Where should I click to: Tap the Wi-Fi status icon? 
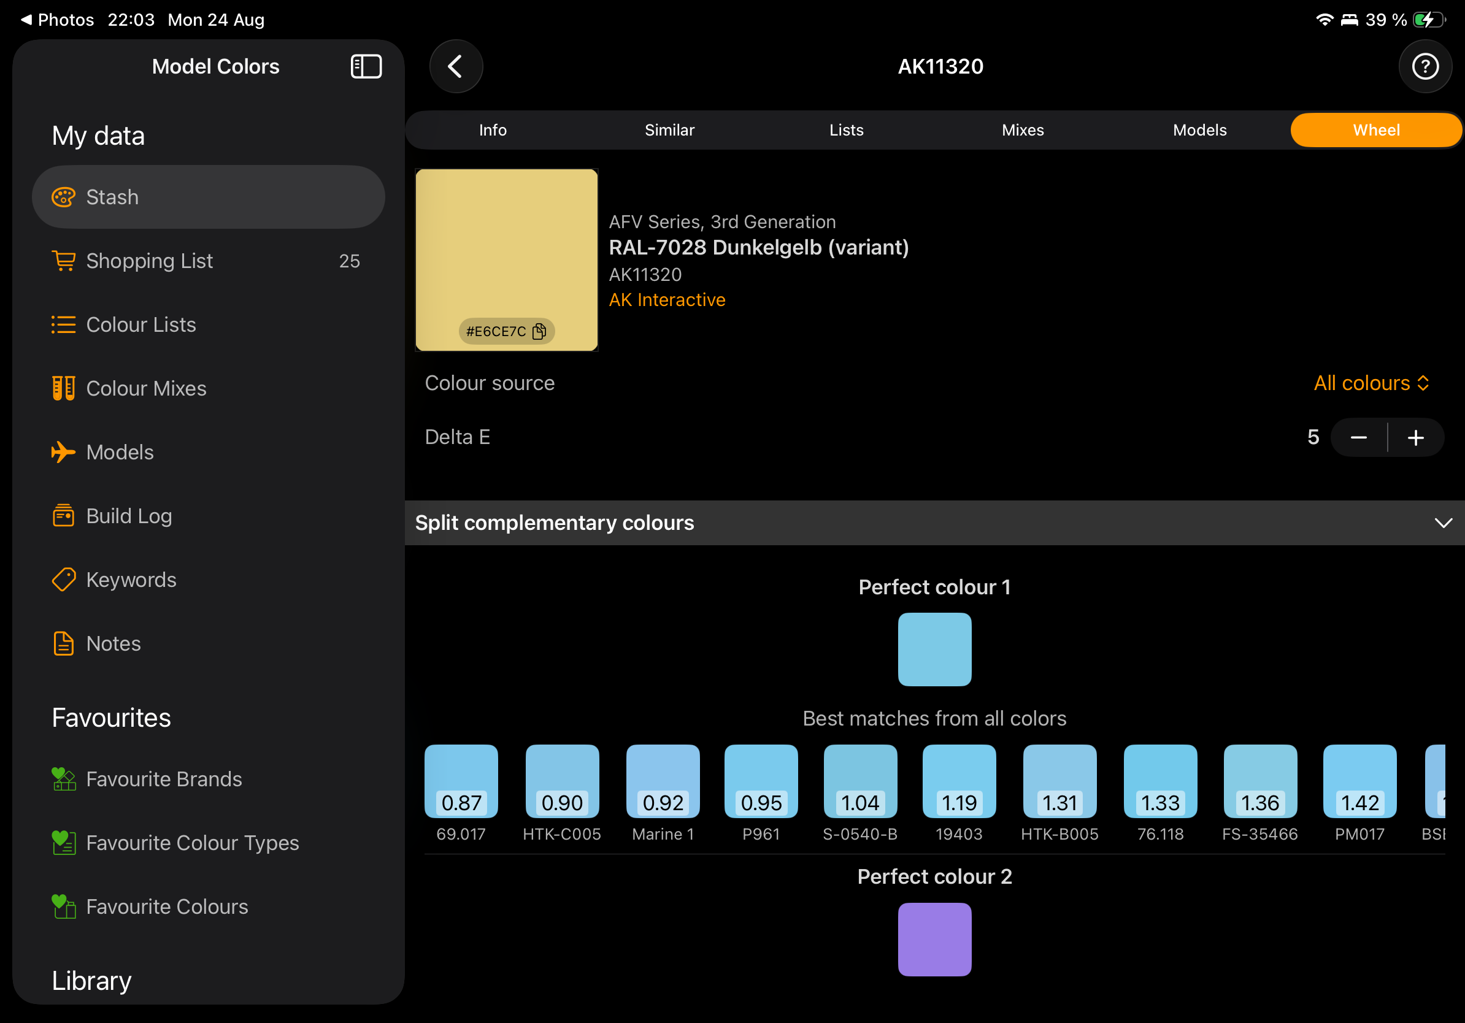[x=1324, y=20]
